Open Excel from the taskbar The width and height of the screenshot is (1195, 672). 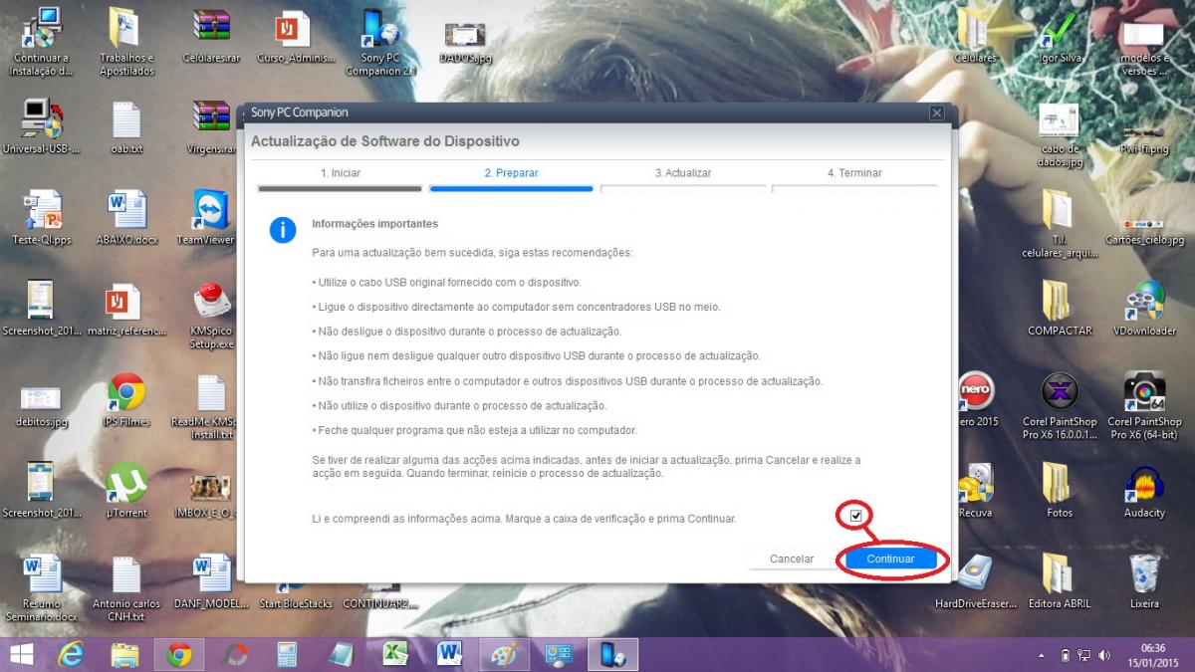click(395, 654)
